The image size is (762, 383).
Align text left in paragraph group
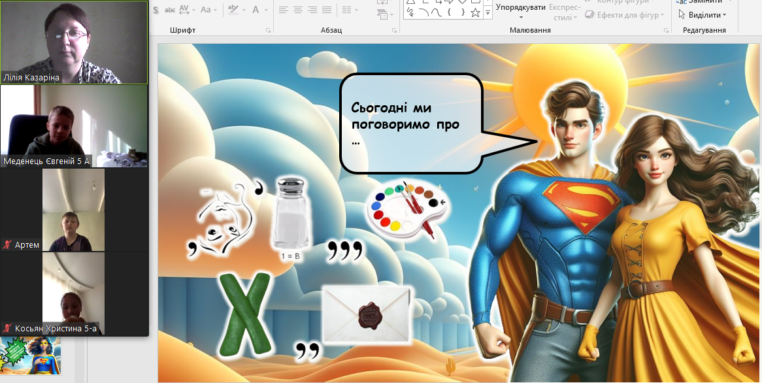pyautogui.click(x=284, y=10)
